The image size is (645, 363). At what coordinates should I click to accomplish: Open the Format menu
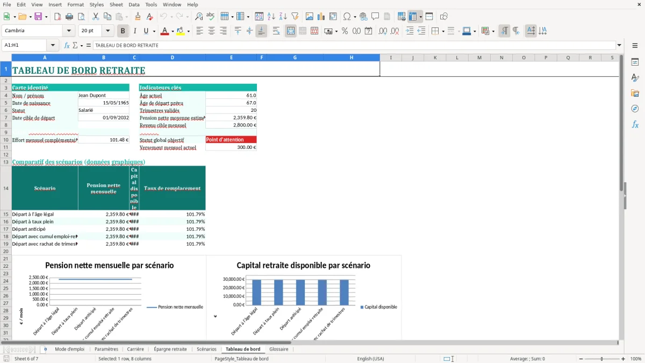pos(75,4)
